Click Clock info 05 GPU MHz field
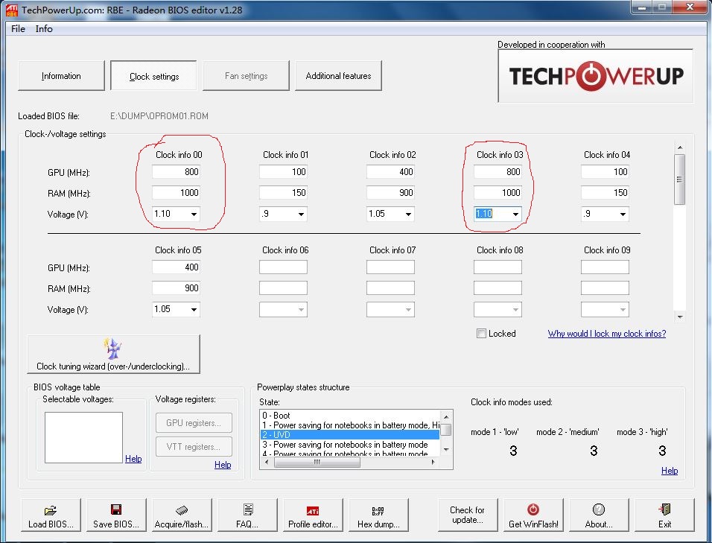Screen dimensions: 712x543 pos(177,267)
